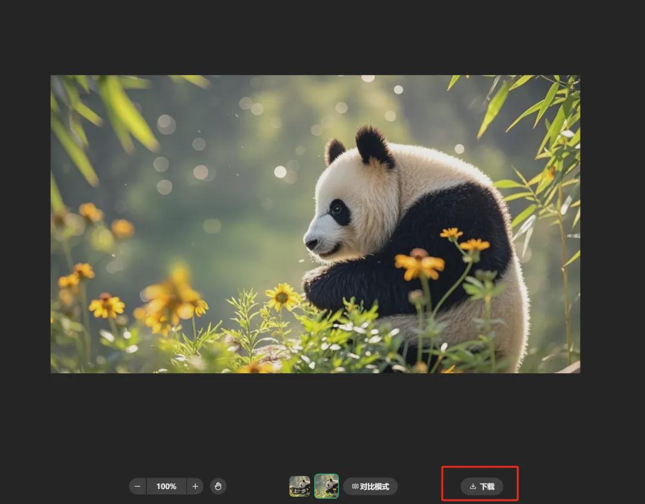Viewport: 645px width, 504px height.
Task: Click the 100% zoom level field
Action: (167, 487)
